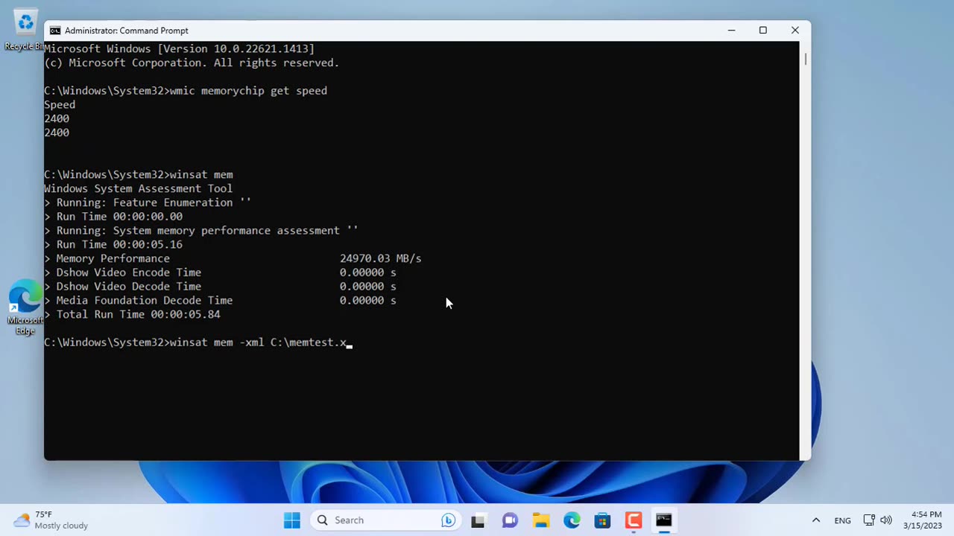Open the orange Camtasia taskbar app
This screenshot has width=954, height=536.
pyautogui.click(x=634, y=520)
